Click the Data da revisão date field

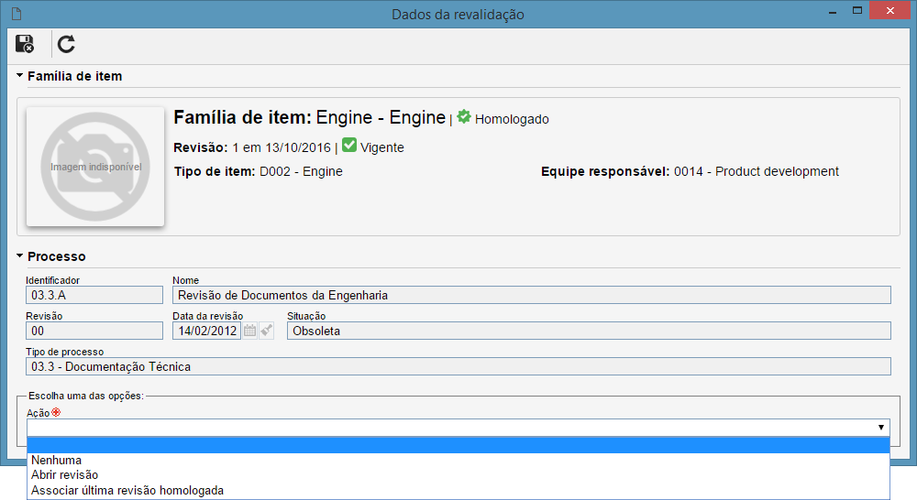[x=206, y=331]
